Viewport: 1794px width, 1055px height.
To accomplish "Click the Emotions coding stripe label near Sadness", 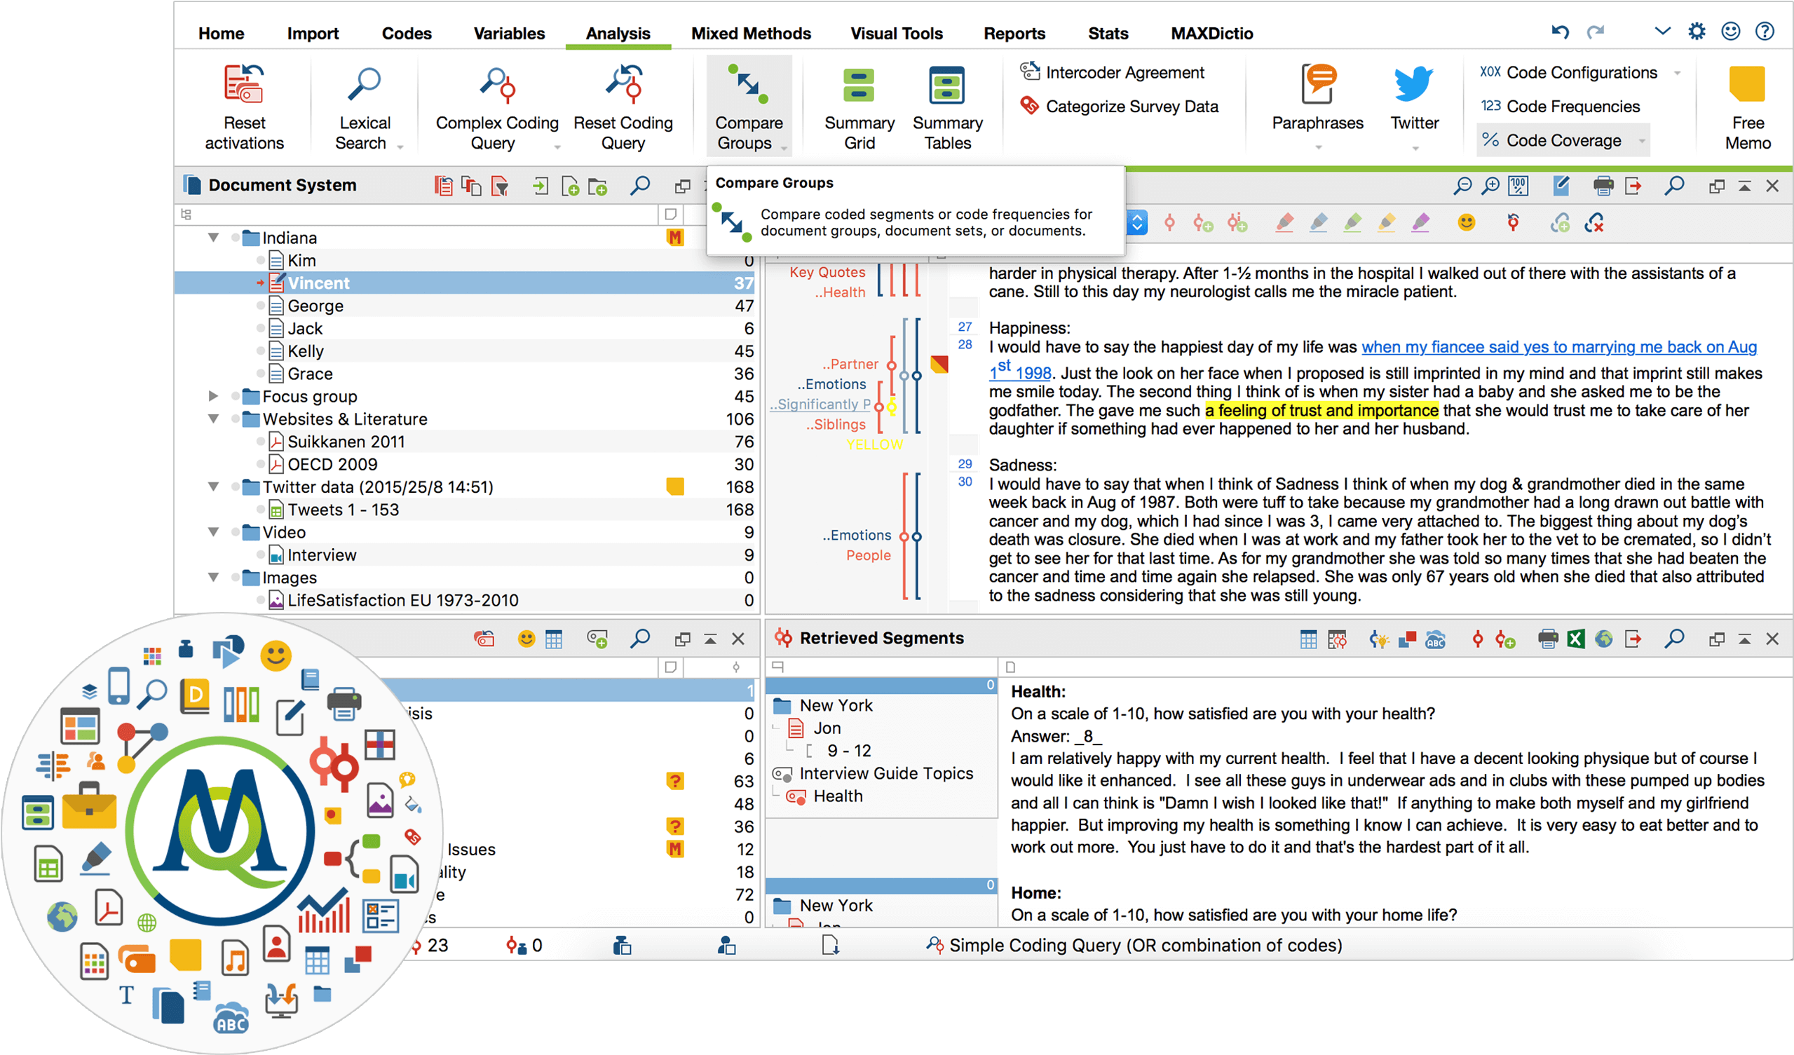I will click(x=857, y=535).
